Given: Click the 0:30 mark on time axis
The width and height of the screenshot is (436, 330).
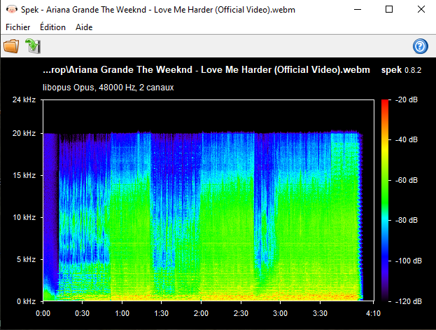Looking at the screenshot, I should click(x=83, y=312).
